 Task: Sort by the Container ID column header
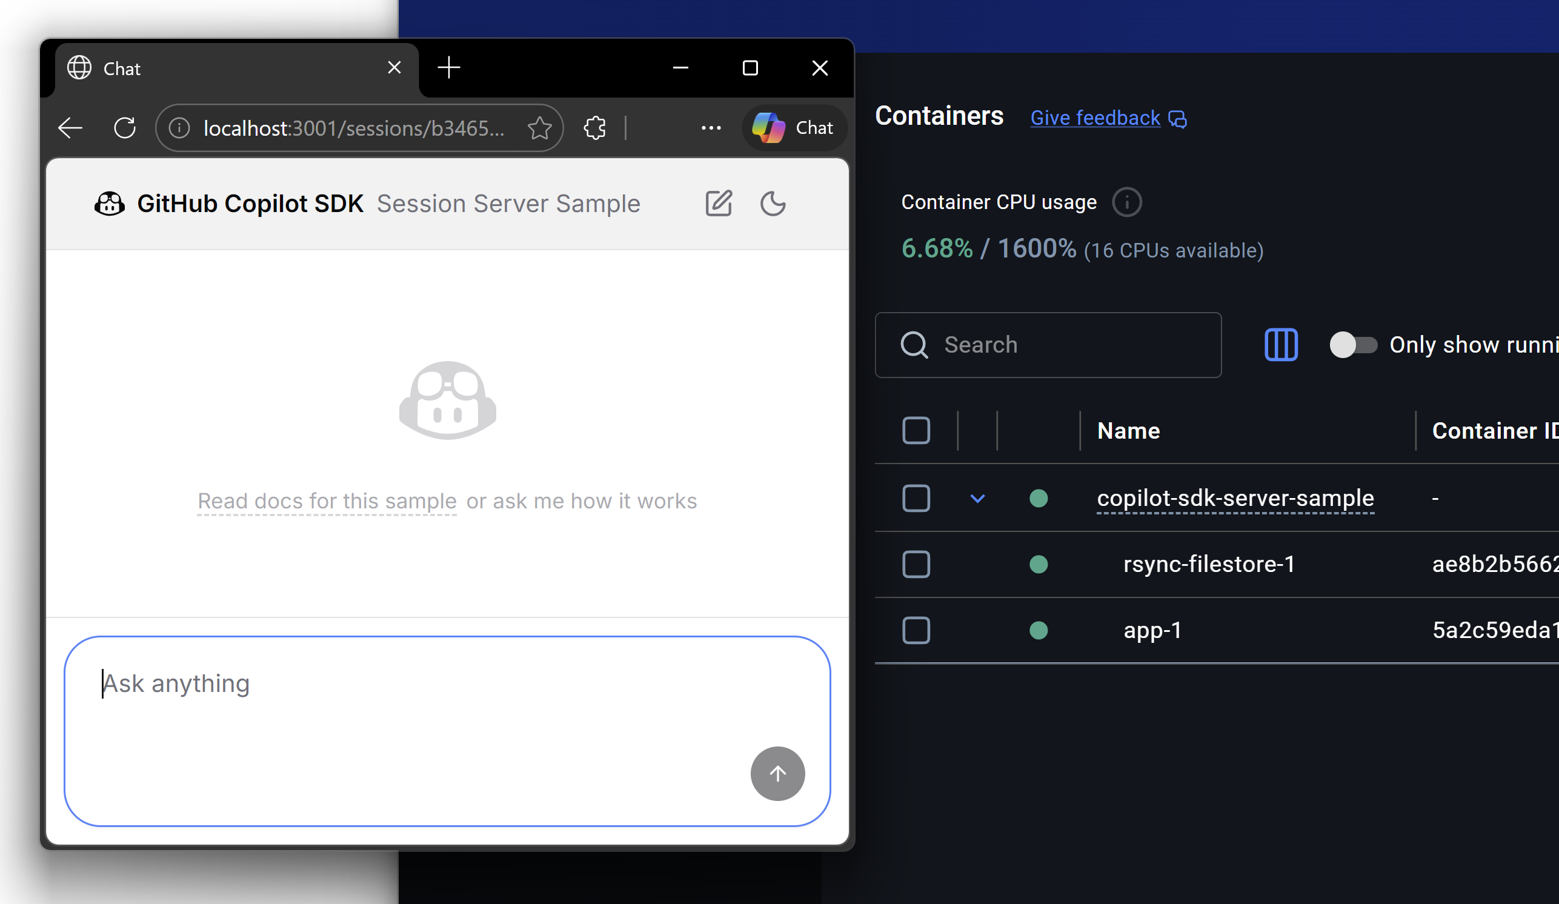click(x=1495, y=431)
